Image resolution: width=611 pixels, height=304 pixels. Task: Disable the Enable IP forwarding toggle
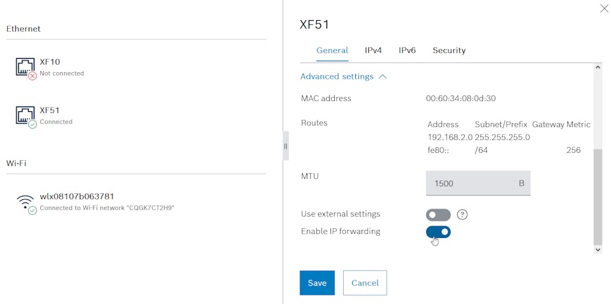click(438, 232)
